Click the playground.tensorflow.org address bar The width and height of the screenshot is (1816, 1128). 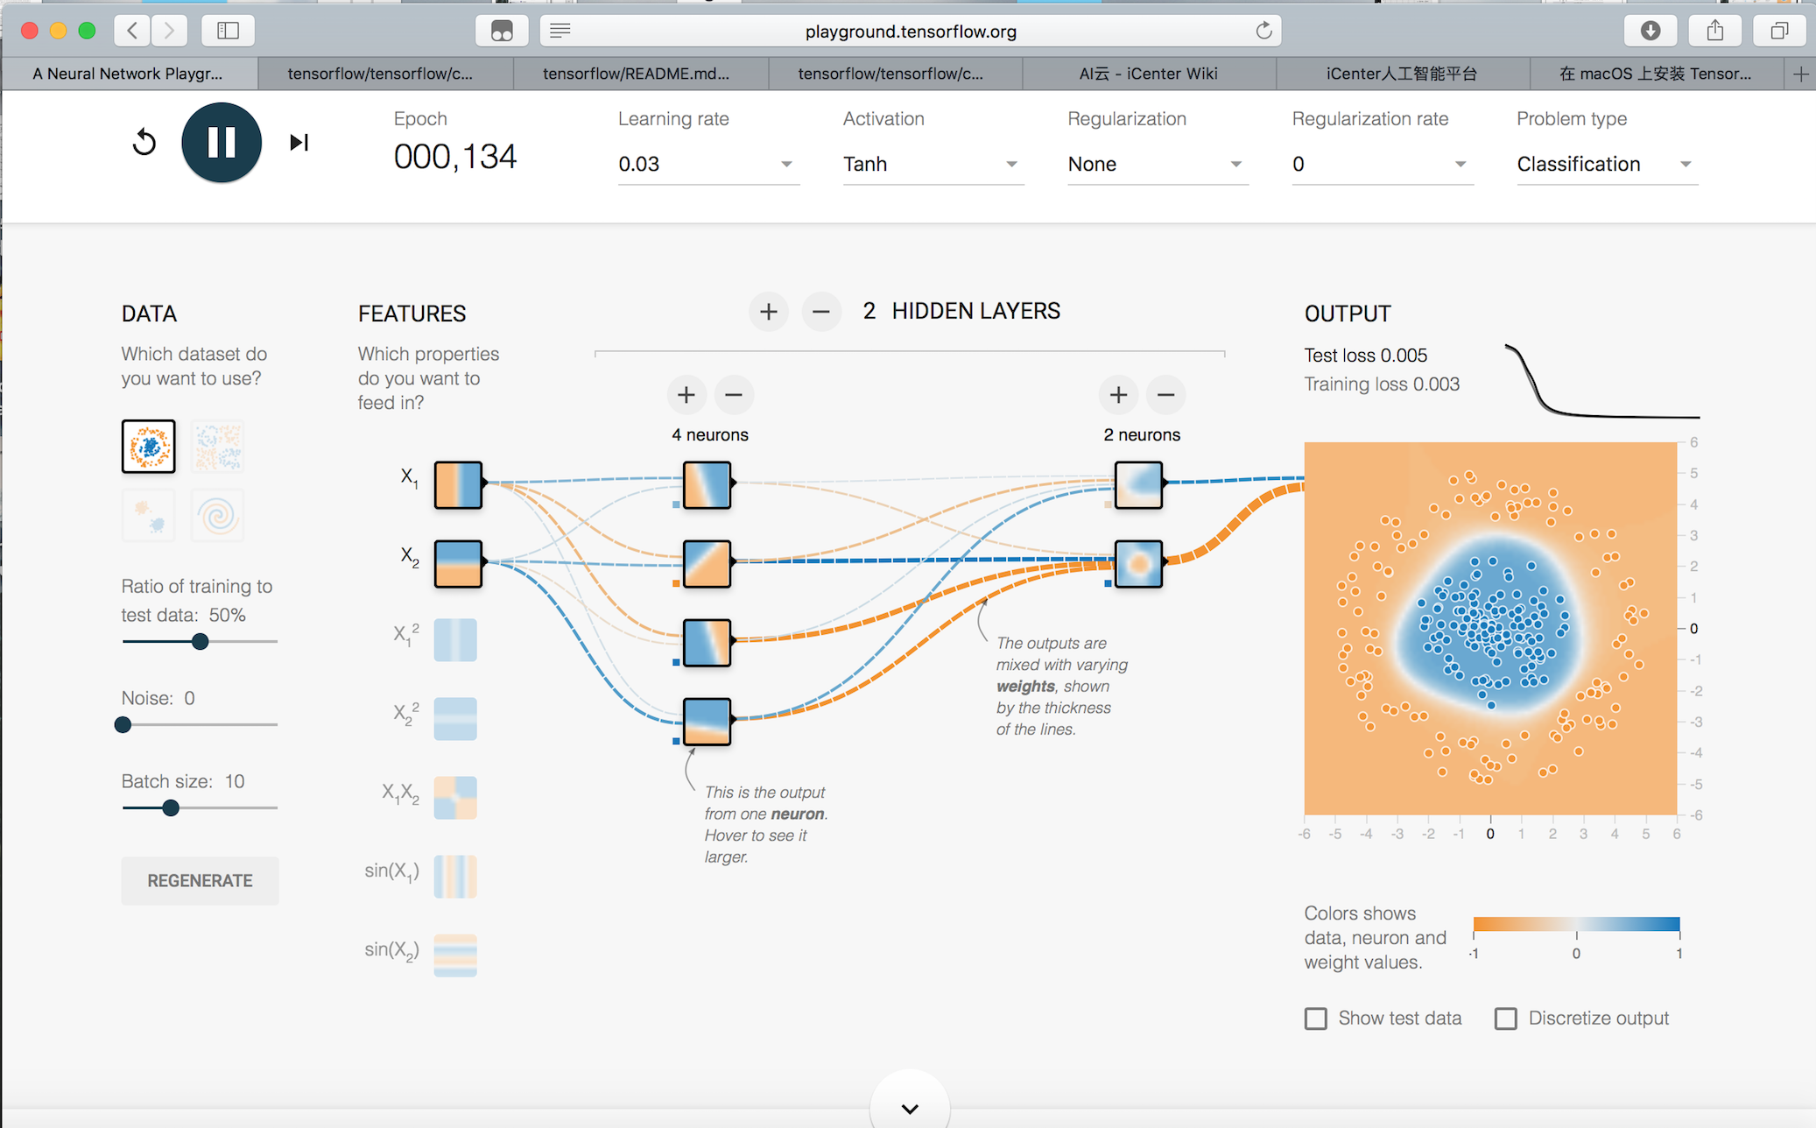pos(911,31)
